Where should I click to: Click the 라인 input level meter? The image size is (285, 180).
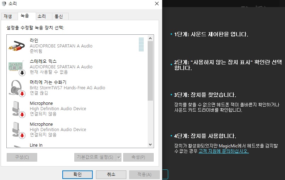[x=141, y=44]
